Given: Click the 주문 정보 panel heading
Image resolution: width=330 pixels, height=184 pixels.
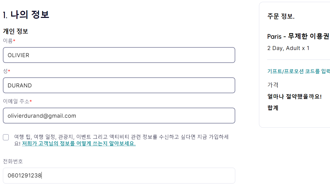Looking at the screenshot, I should point(281,16).
